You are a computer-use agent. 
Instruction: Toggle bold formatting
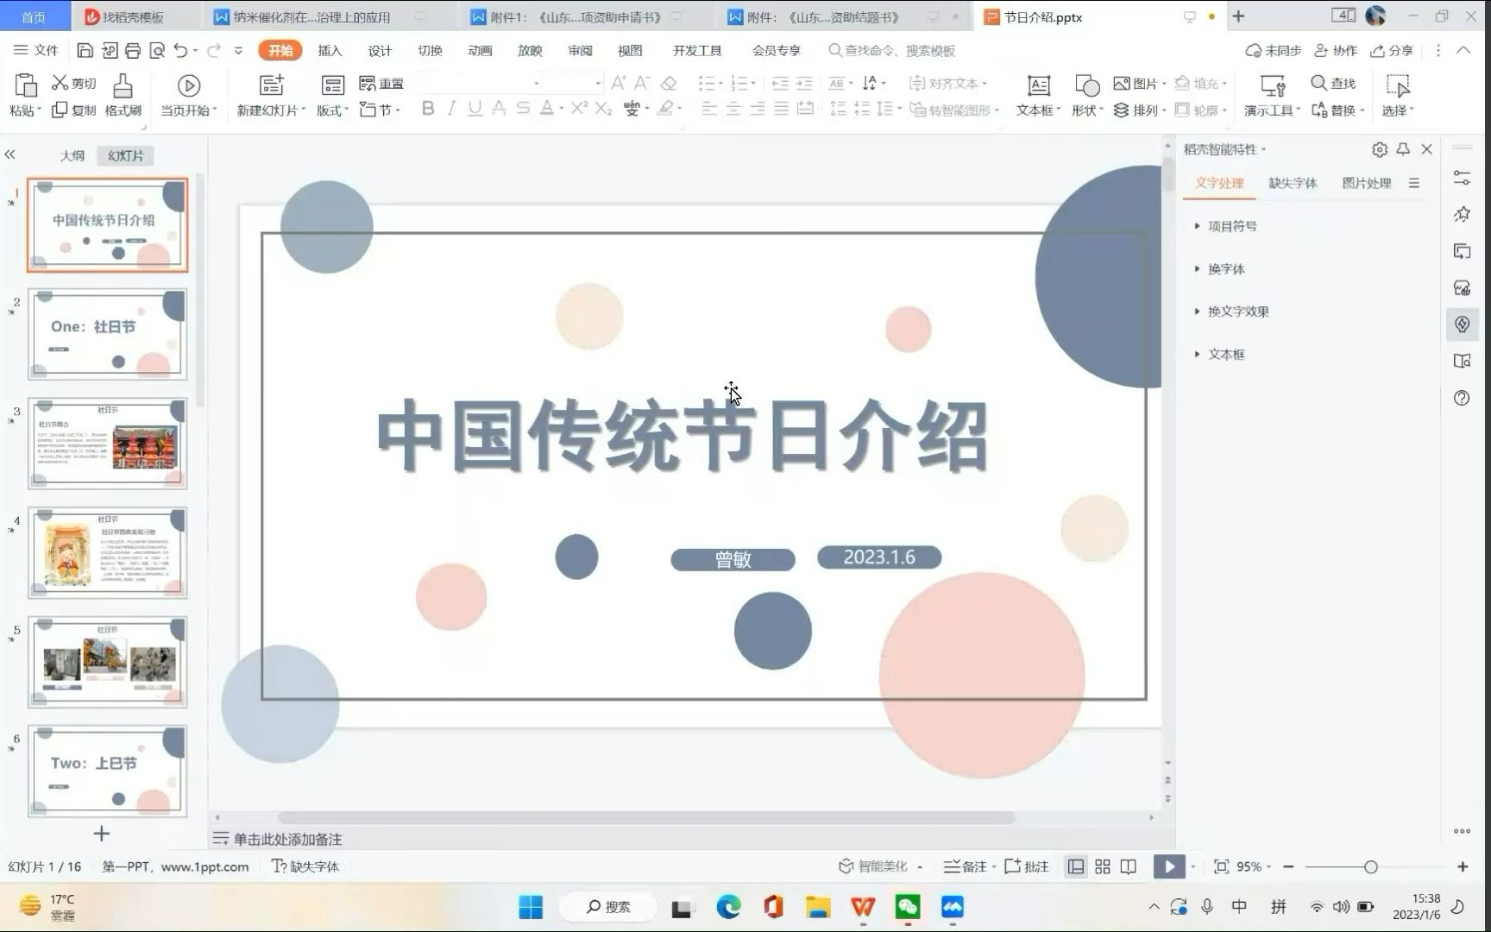427,108
